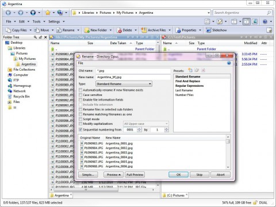Expand the New Folder dropdown arrow
The image size is (276, 207).
[x=110, y=30]
